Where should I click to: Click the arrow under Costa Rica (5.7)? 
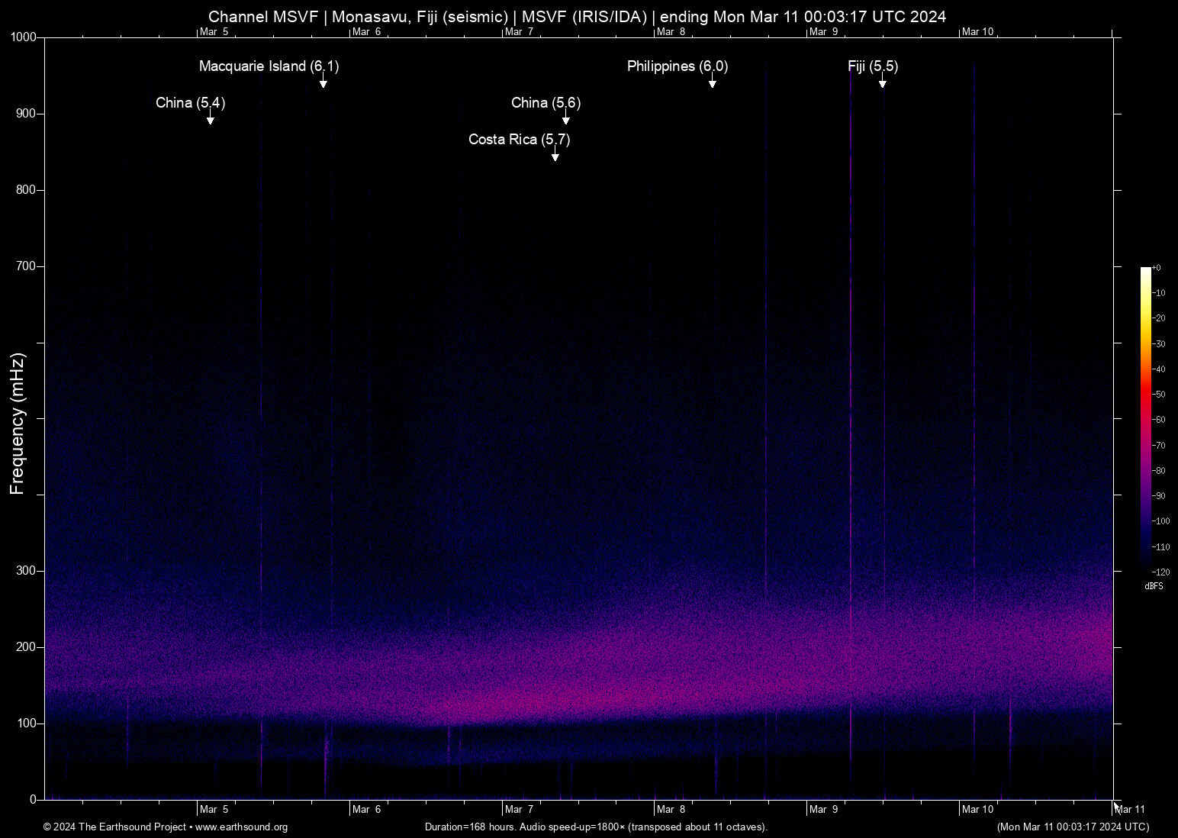[x=555, y=156]
